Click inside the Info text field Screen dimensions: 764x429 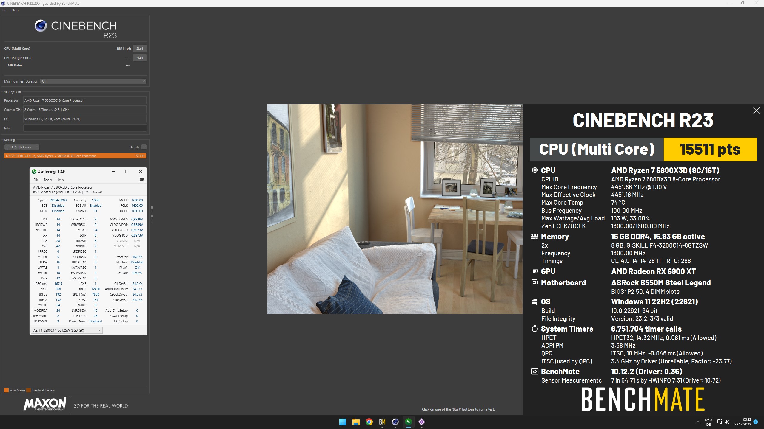point(85,128)
